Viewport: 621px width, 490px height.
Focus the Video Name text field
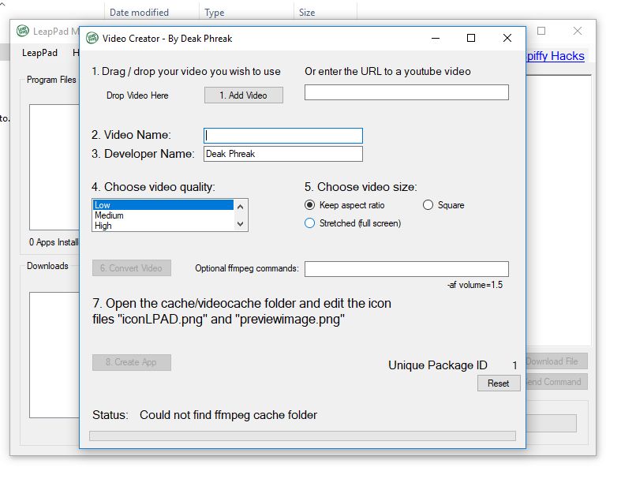282,136
